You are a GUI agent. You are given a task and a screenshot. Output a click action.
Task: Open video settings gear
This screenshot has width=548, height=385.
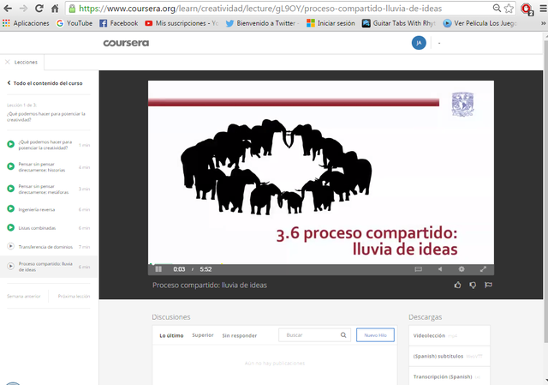pos(462,269)
